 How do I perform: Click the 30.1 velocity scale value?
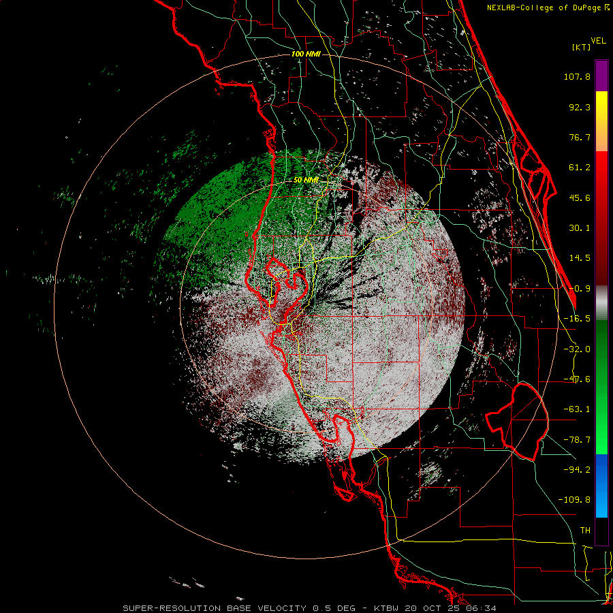click(x=580, y=228)
